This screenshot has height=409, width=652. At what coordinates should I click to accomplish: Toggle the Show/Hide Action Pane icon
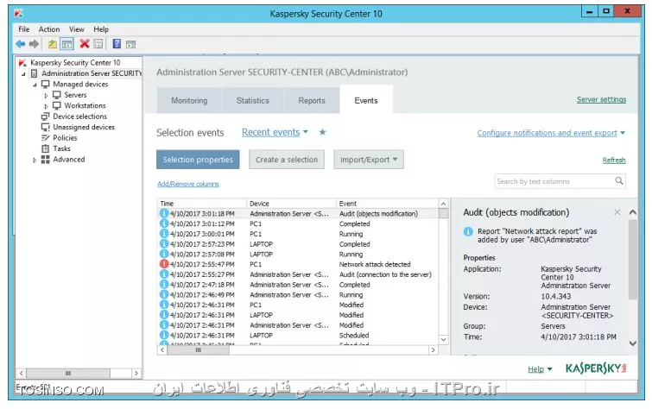pos(130,44)
